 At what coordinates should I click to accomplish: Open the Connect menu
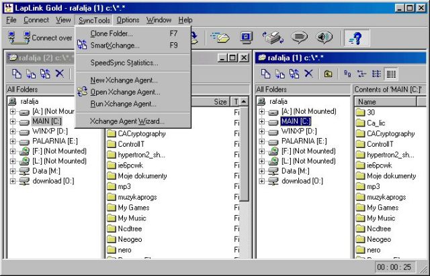click(x=36, y=20)
